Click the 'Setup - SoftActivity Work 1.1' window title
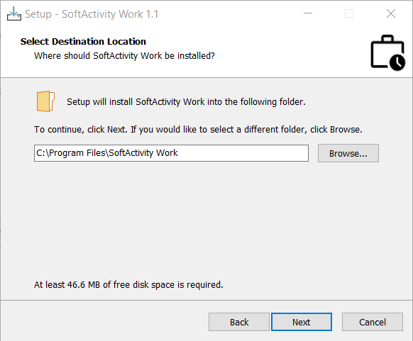Screen dimensions: 413x341 pos(92,14)
